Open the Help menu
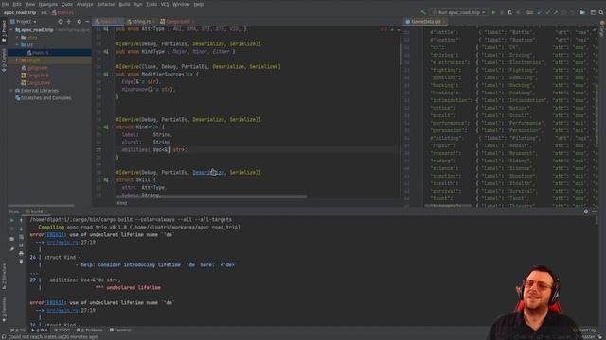The width and height of the screenshot is (606, 340). pos(198,4)
